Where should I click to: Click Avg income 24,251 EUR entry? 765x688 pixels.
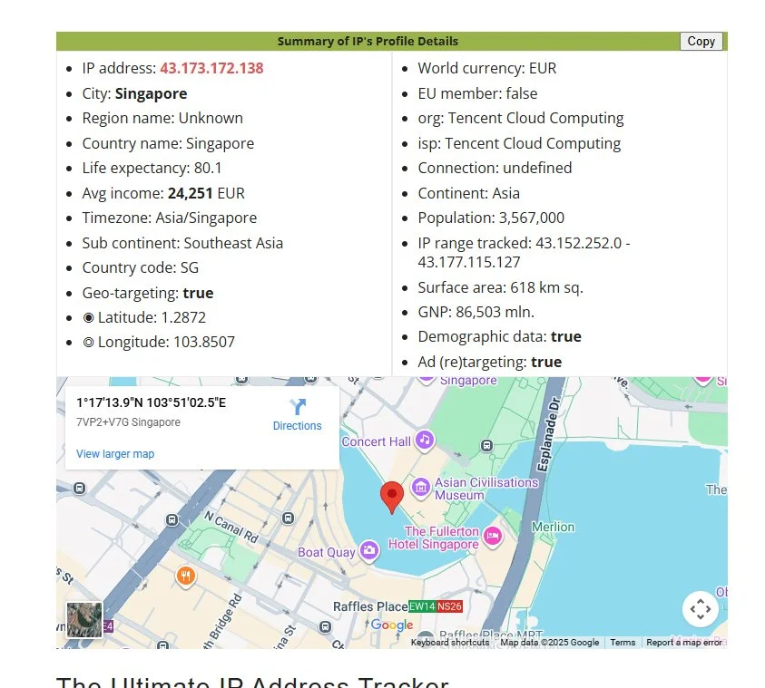click(163, 193)
